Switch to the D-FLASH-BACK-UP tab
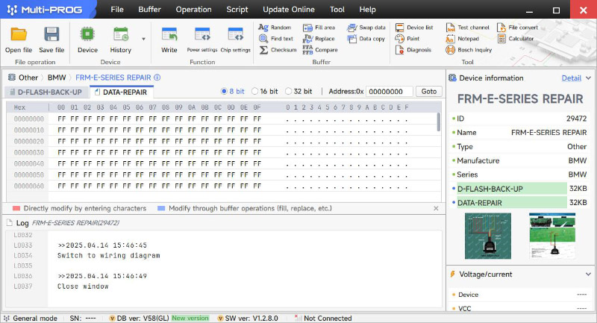597x323 pixels. (x=46, y=92)
